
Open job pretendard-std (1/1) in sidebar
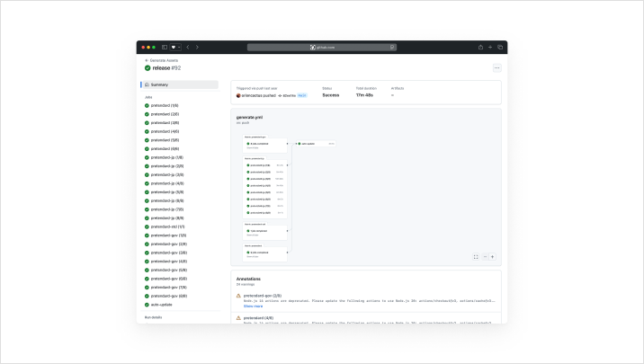(165, 226)
